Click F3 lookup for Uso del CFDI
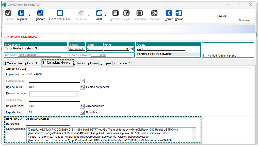 tap(82, 87)
